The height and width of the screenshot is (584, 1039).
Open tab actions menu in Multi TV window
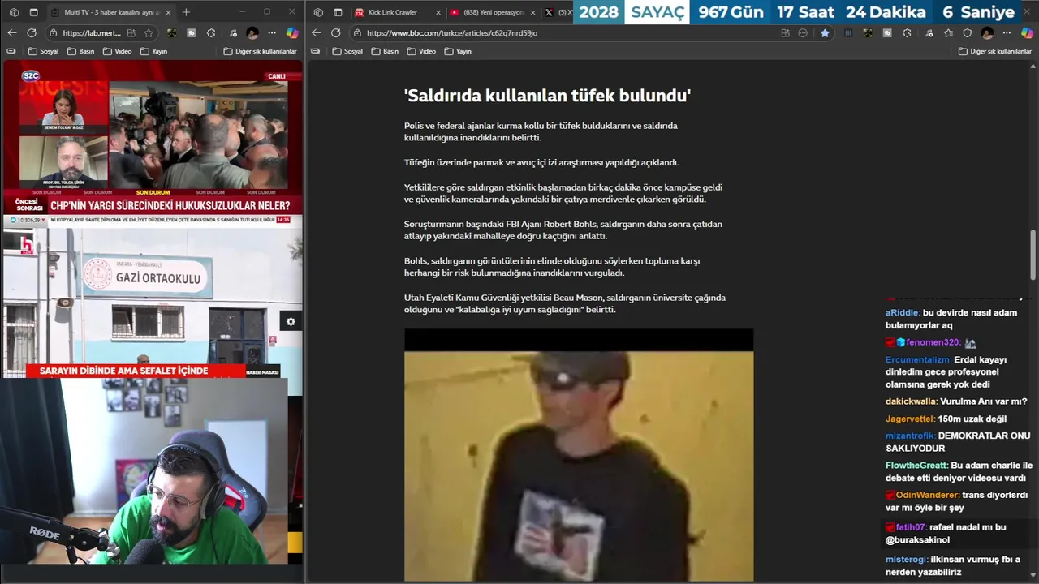(x=34, y=12)
